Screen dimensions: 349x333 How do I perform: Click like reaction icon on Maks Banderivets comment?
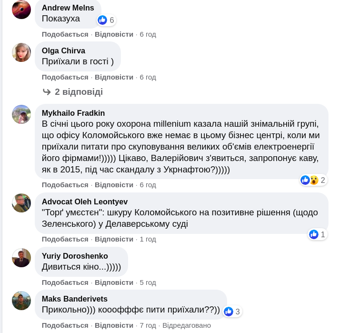pos(229,312)
